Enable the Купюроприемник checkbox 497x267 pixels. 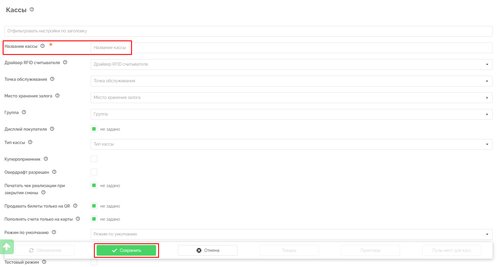(94, 159)
